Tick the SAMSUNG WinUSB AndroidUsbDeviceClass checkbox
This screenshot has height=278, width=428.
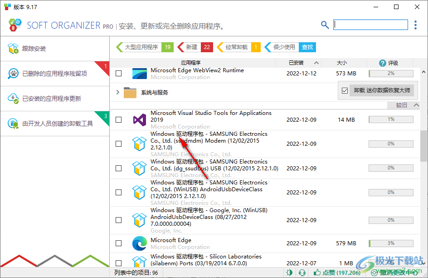[118, 193]
